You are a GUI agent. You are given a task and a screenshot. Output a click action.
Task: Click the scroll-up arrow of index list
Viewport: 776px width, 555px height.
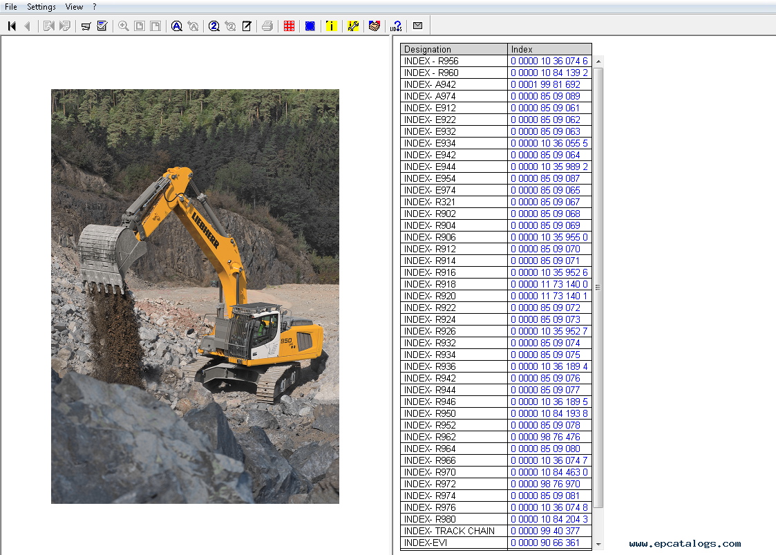pos(598,62)
